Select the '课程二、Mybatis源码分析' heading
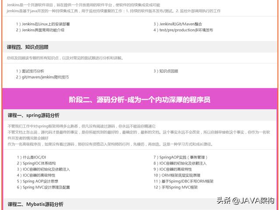Viewport: 280px width, 210px height. (35, 204)
